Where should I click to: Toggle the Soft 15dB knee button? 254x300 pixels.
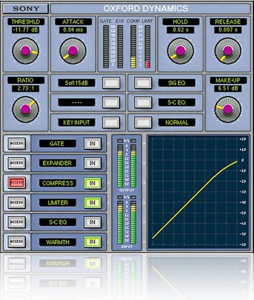point(111,83)
